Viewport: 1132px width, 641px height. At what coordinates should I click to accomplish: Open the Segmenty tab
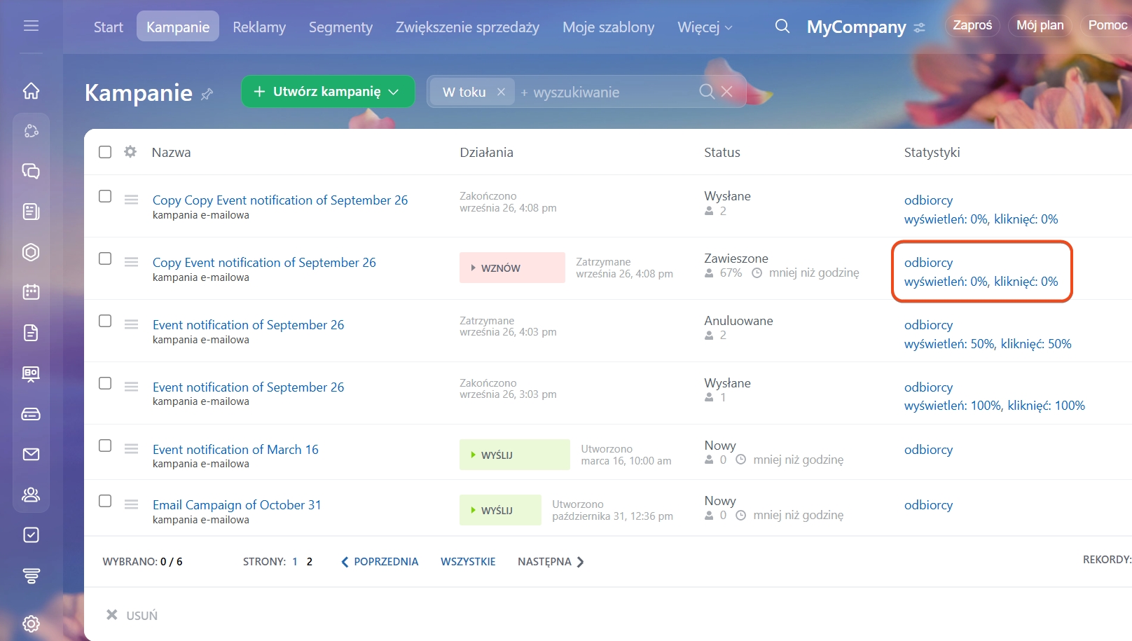pyautogui.click(x=340, y=27)
